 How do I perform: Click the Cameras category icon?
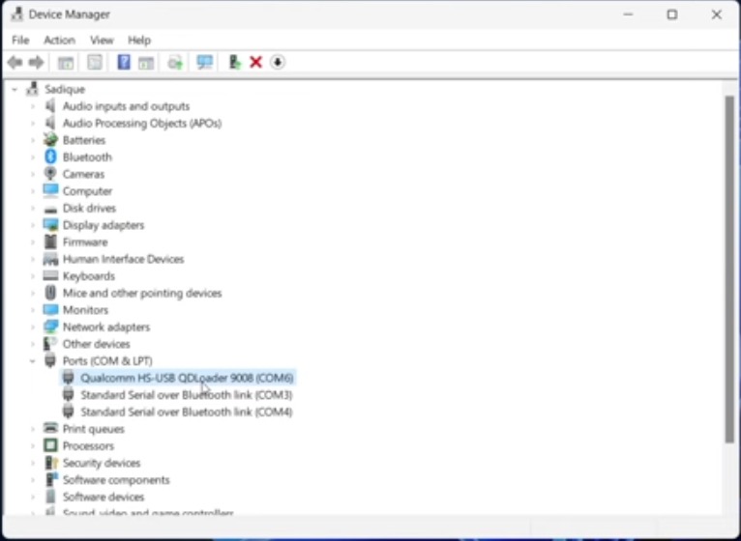(50, 174)
